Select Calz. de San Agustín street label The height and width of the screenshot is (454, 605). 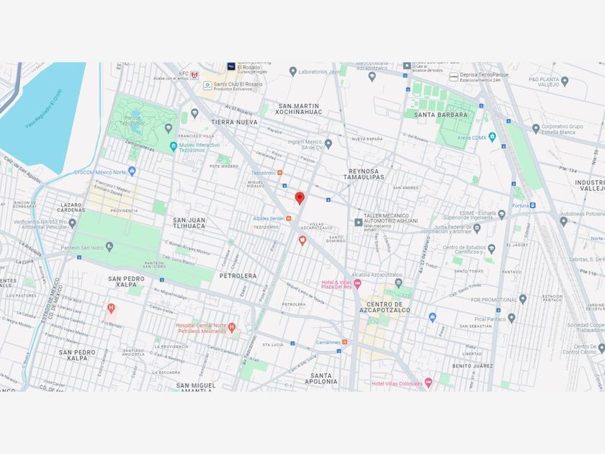22,169
